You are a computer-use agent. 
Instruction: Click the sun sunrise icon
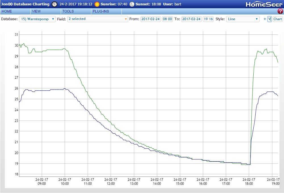[x=97, y=4]
